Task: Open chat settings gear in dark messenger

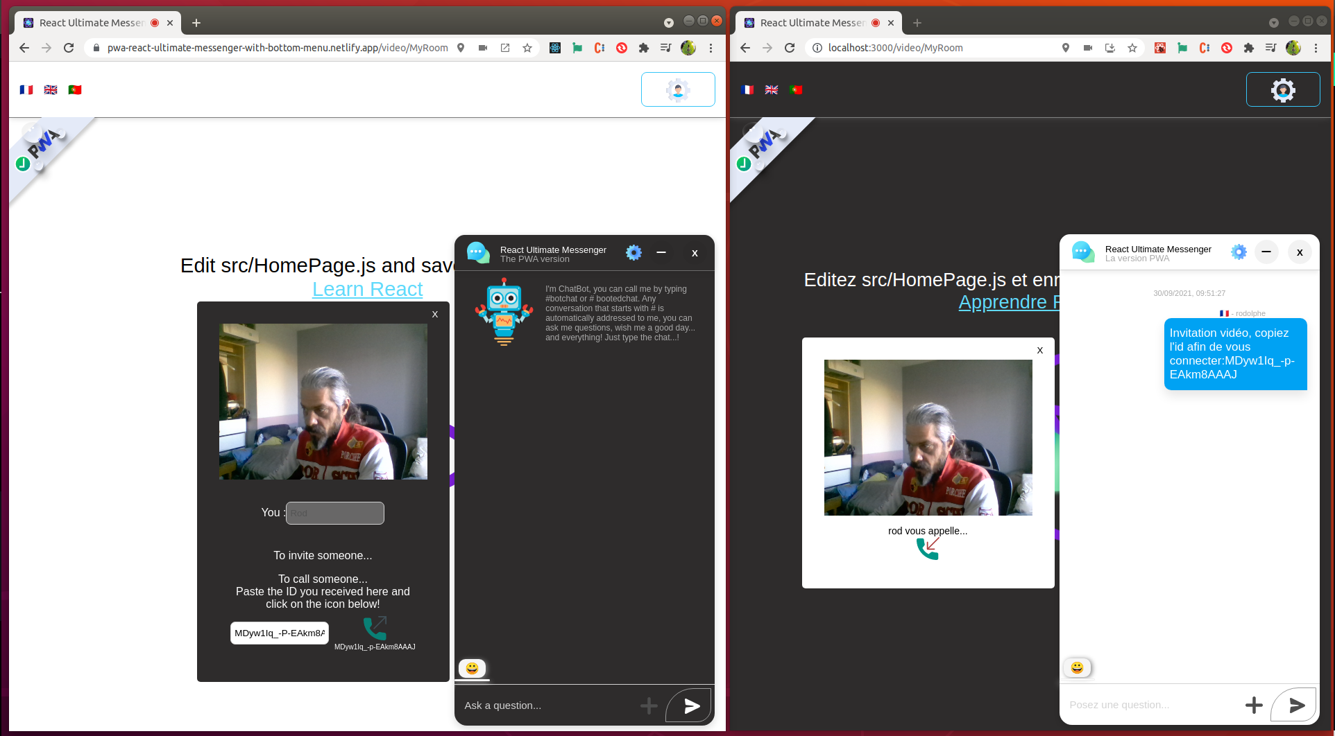Action: click(634, 253)
